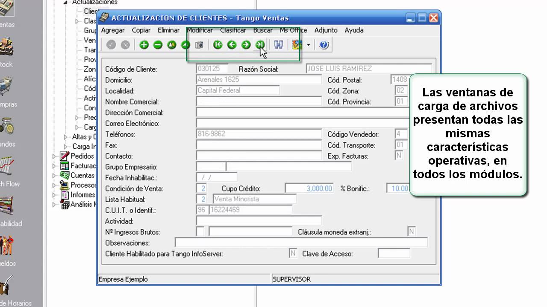Expand the Procesos tree node
This screenshot has width=547, height=307.
(54, 185)
